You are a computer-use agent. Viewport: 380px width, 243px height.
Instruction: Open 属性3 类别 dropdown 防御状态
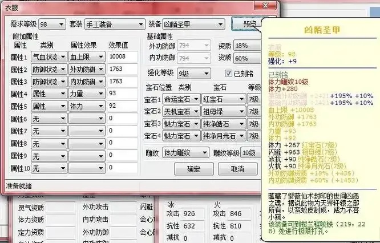[x=49, y=82]
